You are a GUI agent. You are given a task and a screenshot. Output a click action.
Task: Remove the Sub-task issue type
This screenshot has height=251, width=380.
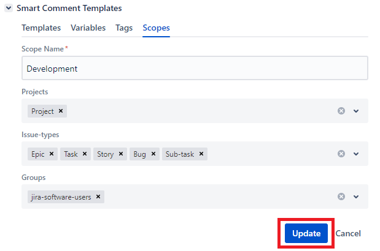pos(201,154)
